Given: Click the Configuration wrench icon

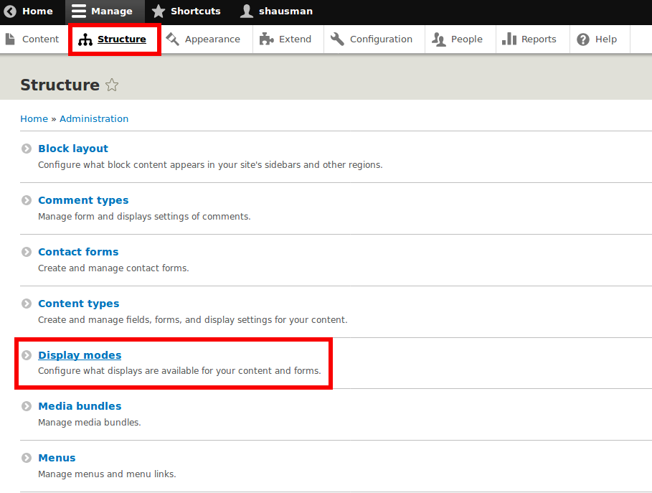Looking at the screenshot, I should (337, 39).
